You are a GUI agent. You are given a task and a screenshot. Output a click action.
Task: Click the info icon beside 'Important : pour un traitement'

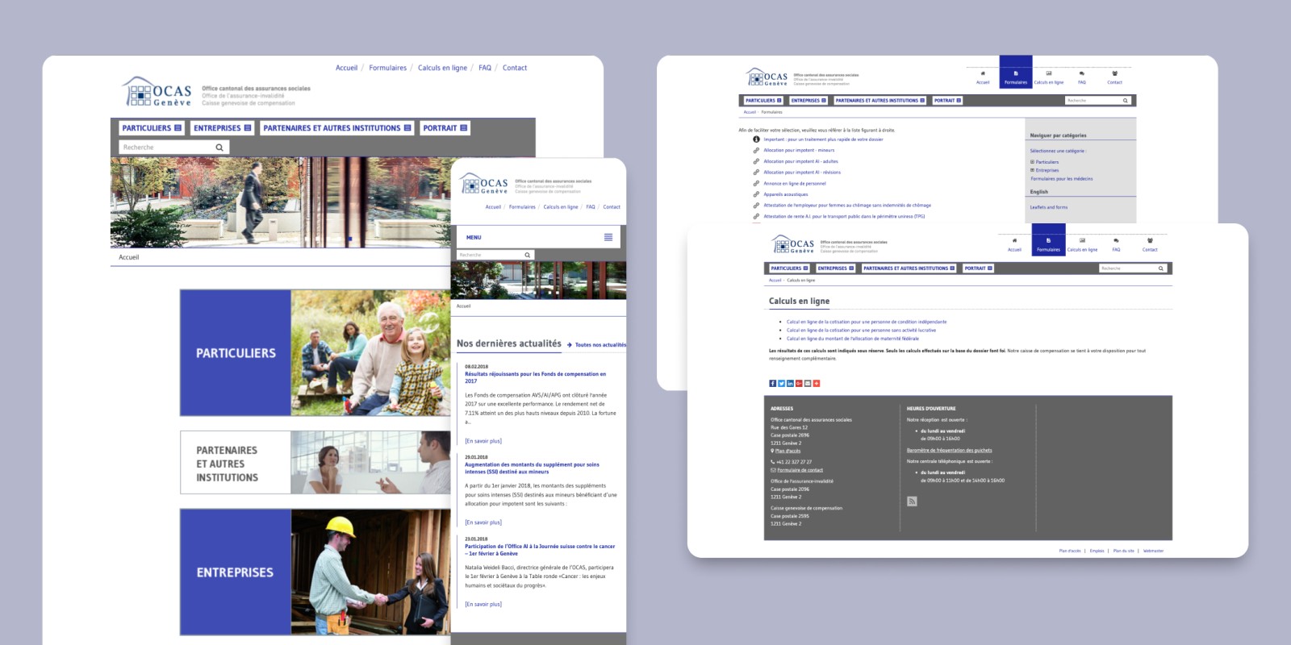[x=756, y=139]
